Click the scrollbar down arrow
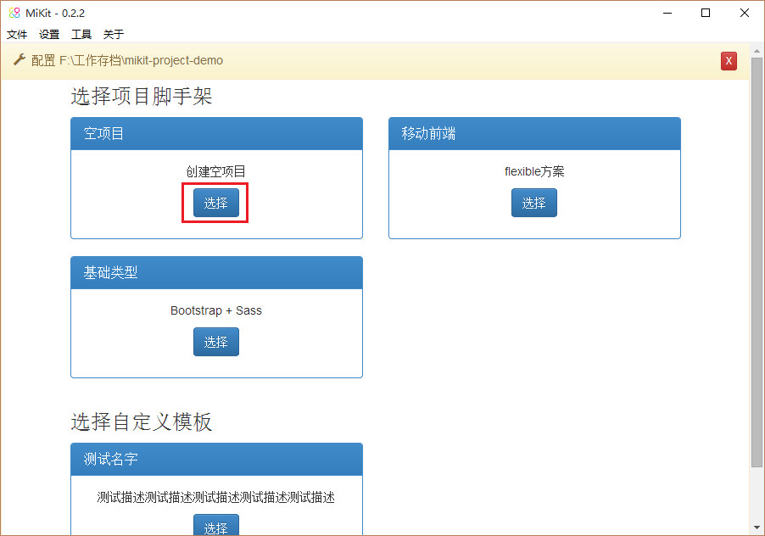The image size is (765, 536). coord(757,528)
